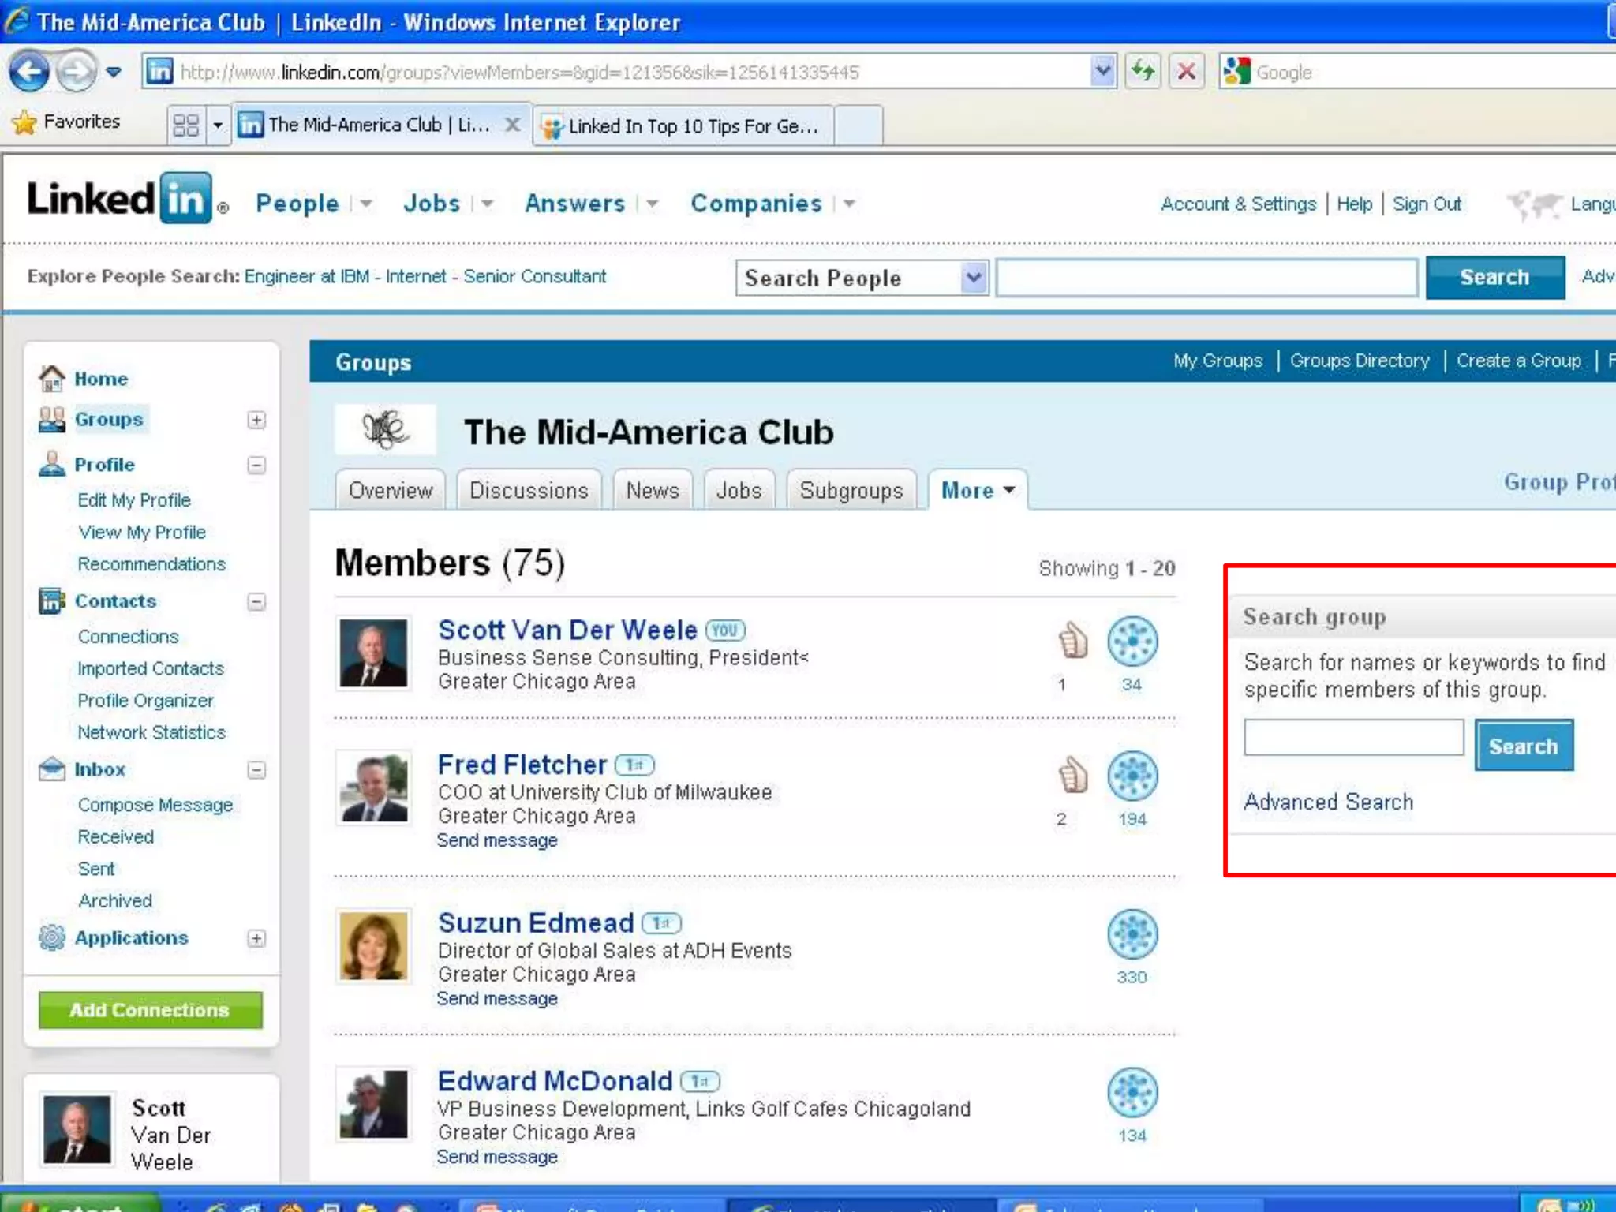The width and height of the screenshot is (1616, 1212).
Task: Open the More tab dropdown
Action: pos(978,490)
